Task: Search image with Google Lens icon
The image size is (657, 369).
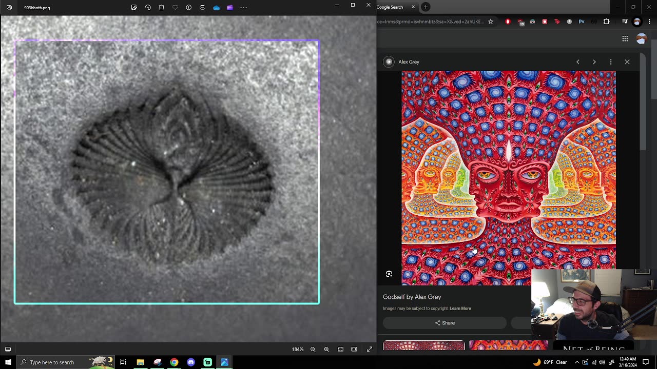Action: click(x=389, y=274)
